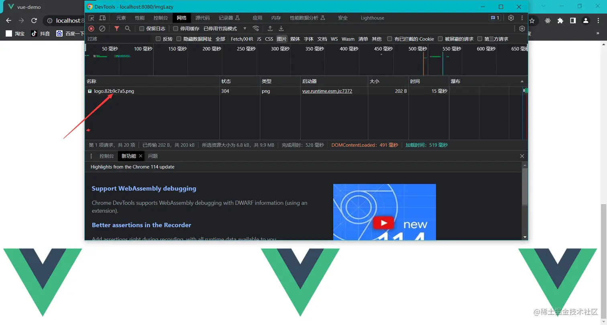Switch to 元素 panel tab
607x325 pixels.
[121, 18]
